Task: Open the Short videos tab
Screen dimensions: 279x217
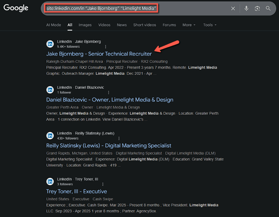Action: point(144,25)
